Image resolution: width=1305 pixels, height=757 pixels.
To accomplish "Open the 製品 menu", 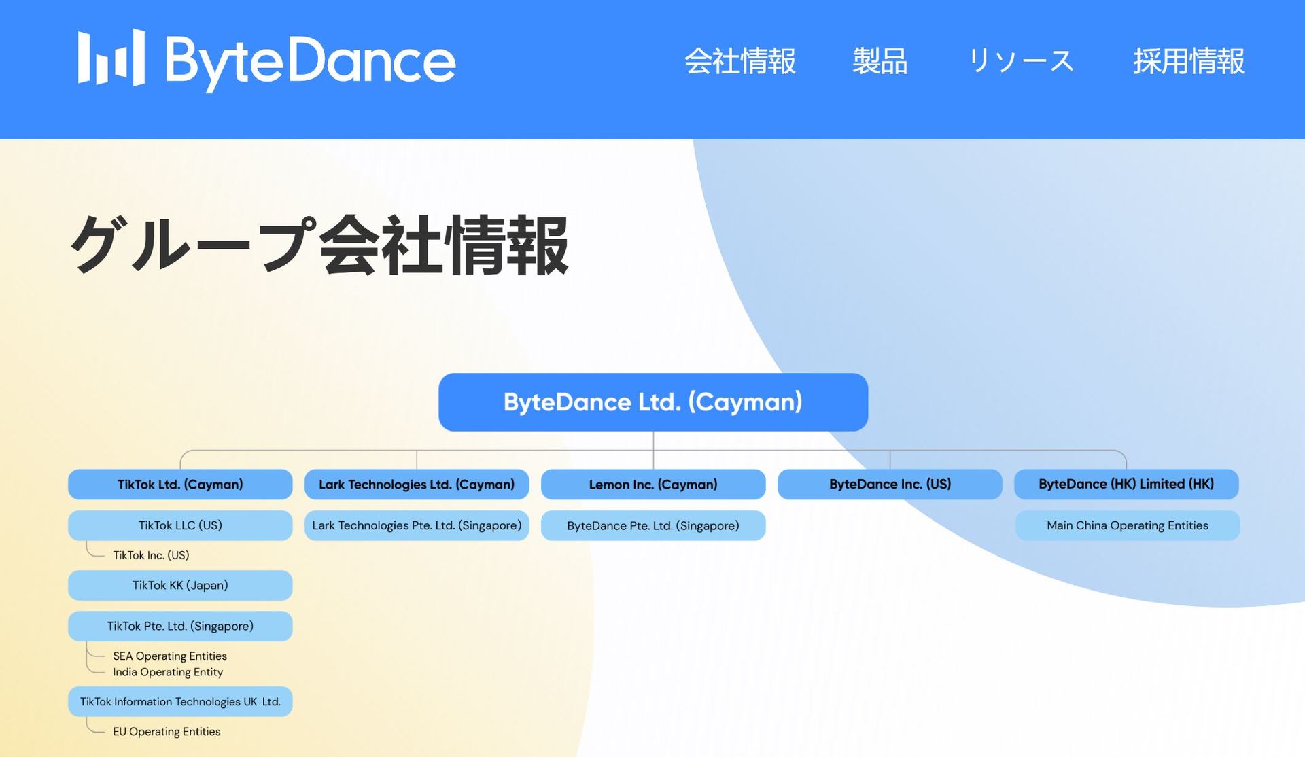I will point(880,61).
